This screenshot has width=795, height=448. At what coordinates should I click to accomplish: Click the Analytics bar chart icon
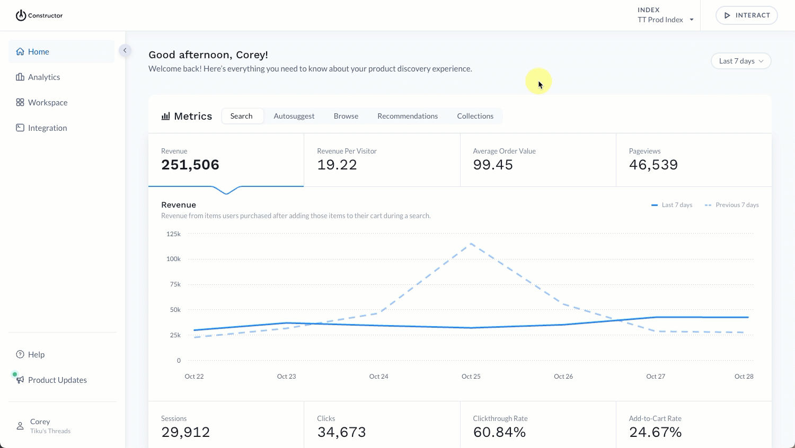[20, 77]
